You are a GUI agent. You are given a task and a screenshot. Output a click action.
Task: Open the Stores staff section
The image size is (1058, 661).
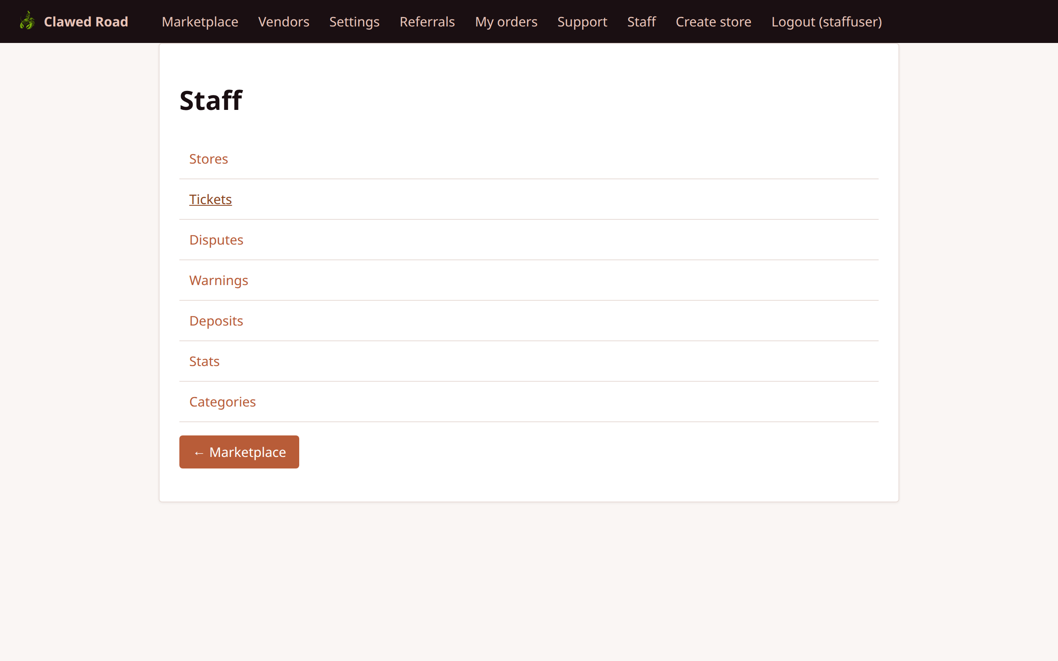point(209,159)
